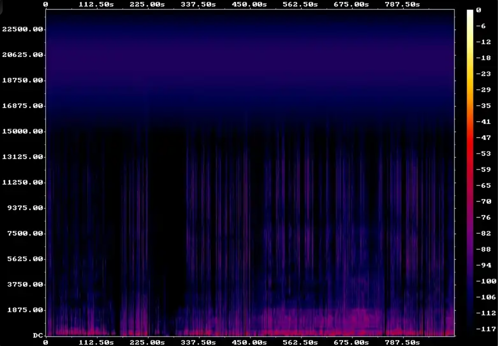This screenshot has width=498, height=346.
Task: Click the 18750.00 frequency axis label
Action: [22, 80]
